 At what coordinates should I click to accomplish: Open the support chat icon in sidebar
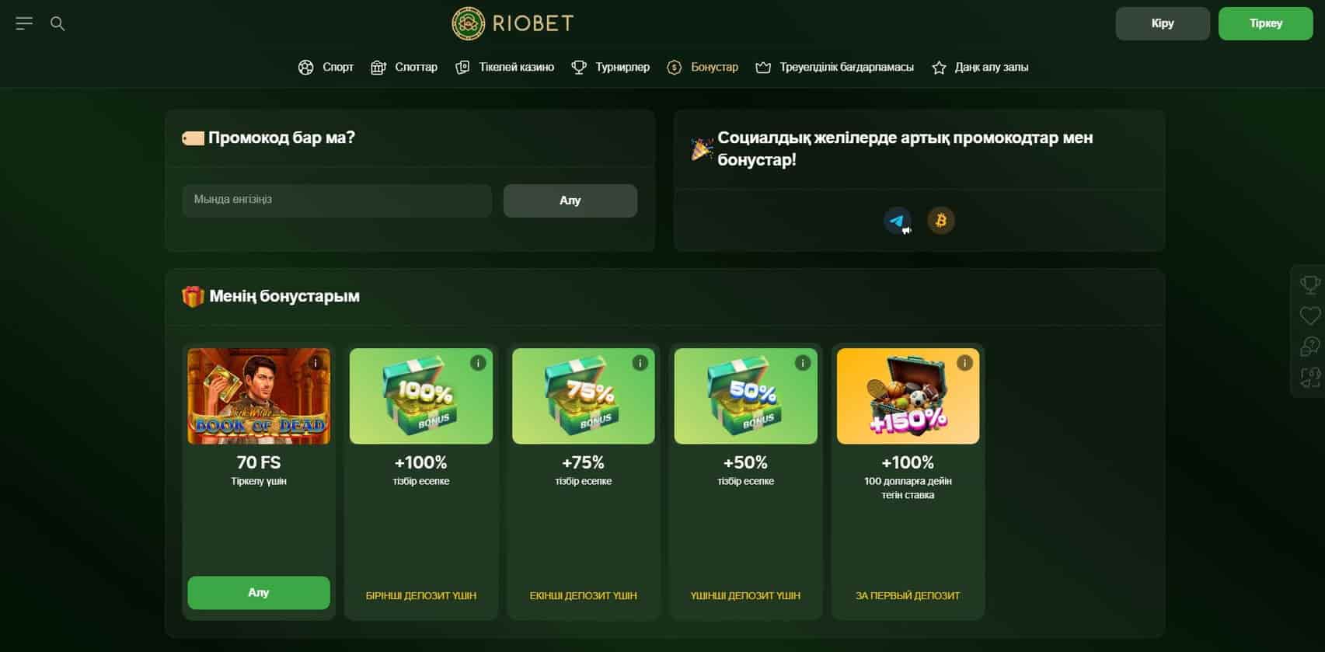click(1310, 347)
